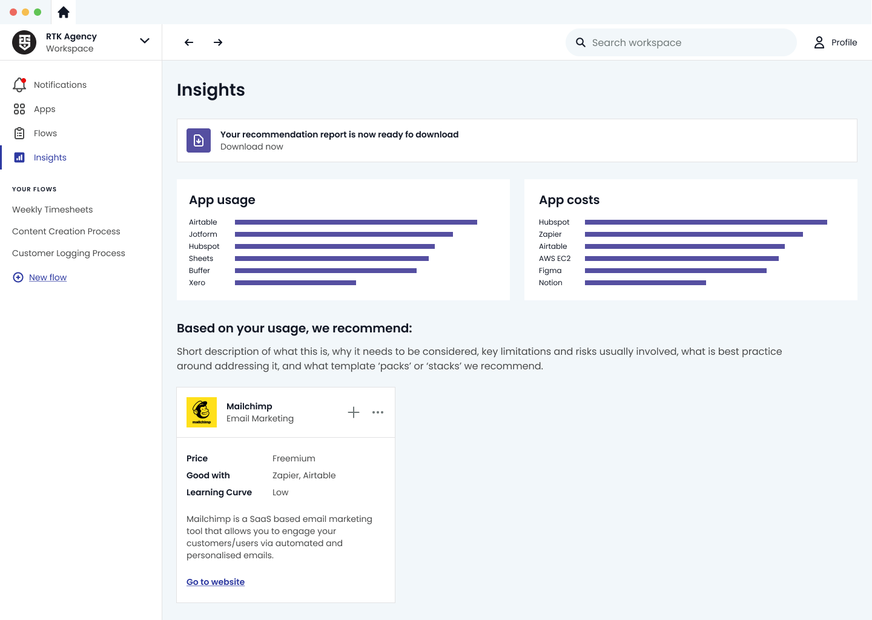This screenshot has height=620, width=872.
Task: Click the report download icon
Action: [199, 140]
